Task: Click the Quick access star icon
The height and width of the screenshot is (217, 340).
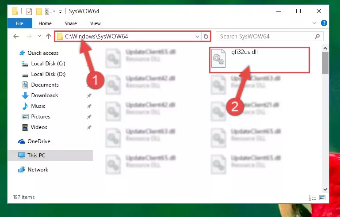Action: pyautogui.click(x=22, y=53)
